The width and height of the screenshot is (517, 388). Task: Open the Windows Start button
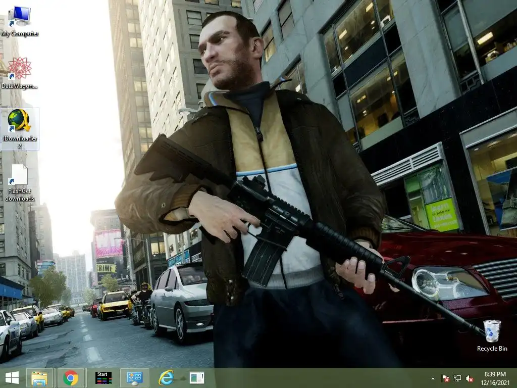point(12,378)
